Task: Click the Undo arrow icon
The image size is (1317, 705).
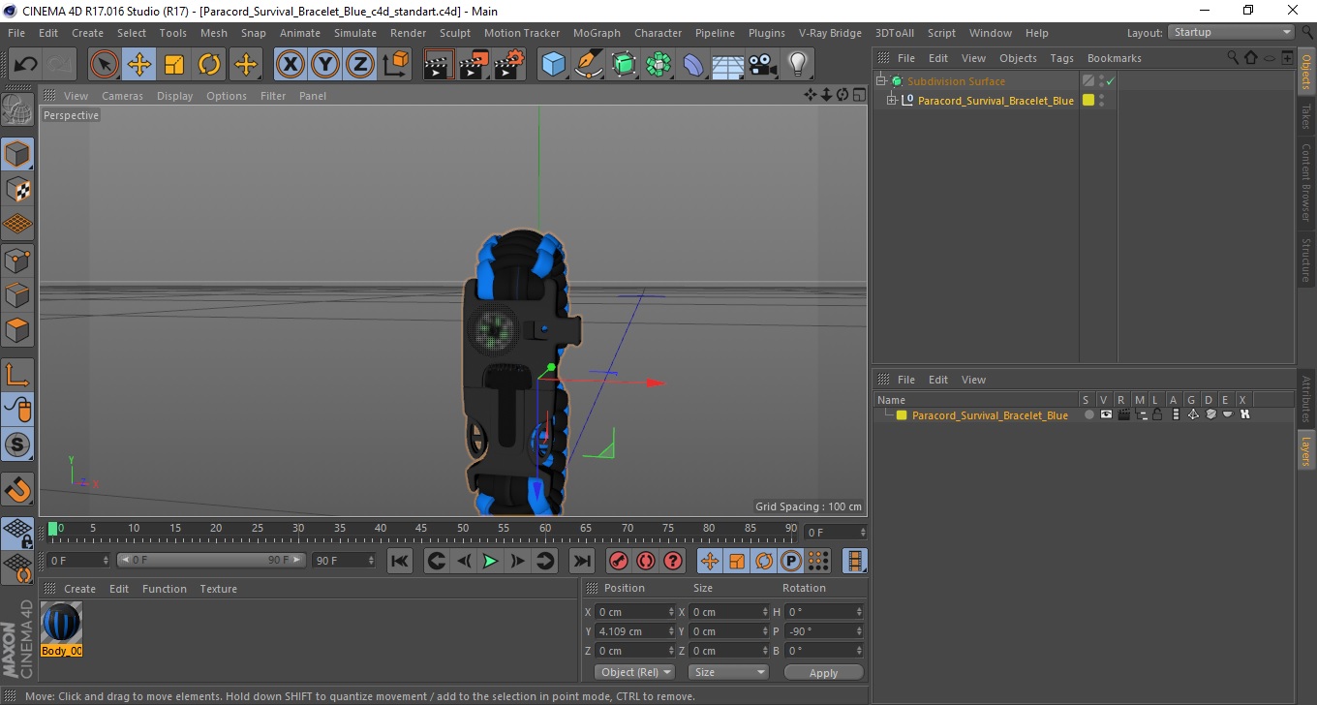Action: coord(26,65)
